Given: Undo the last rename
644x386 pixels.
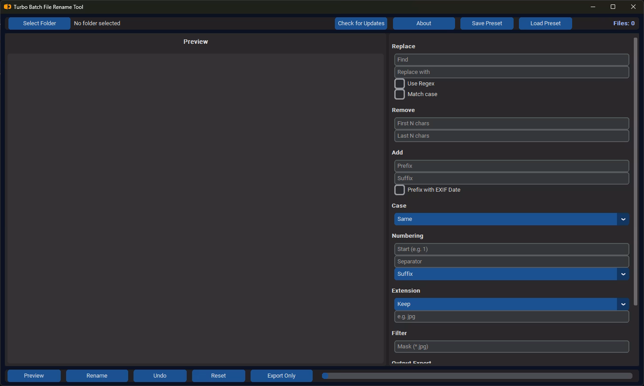Looking at the screenshot, I should [160, 376].
